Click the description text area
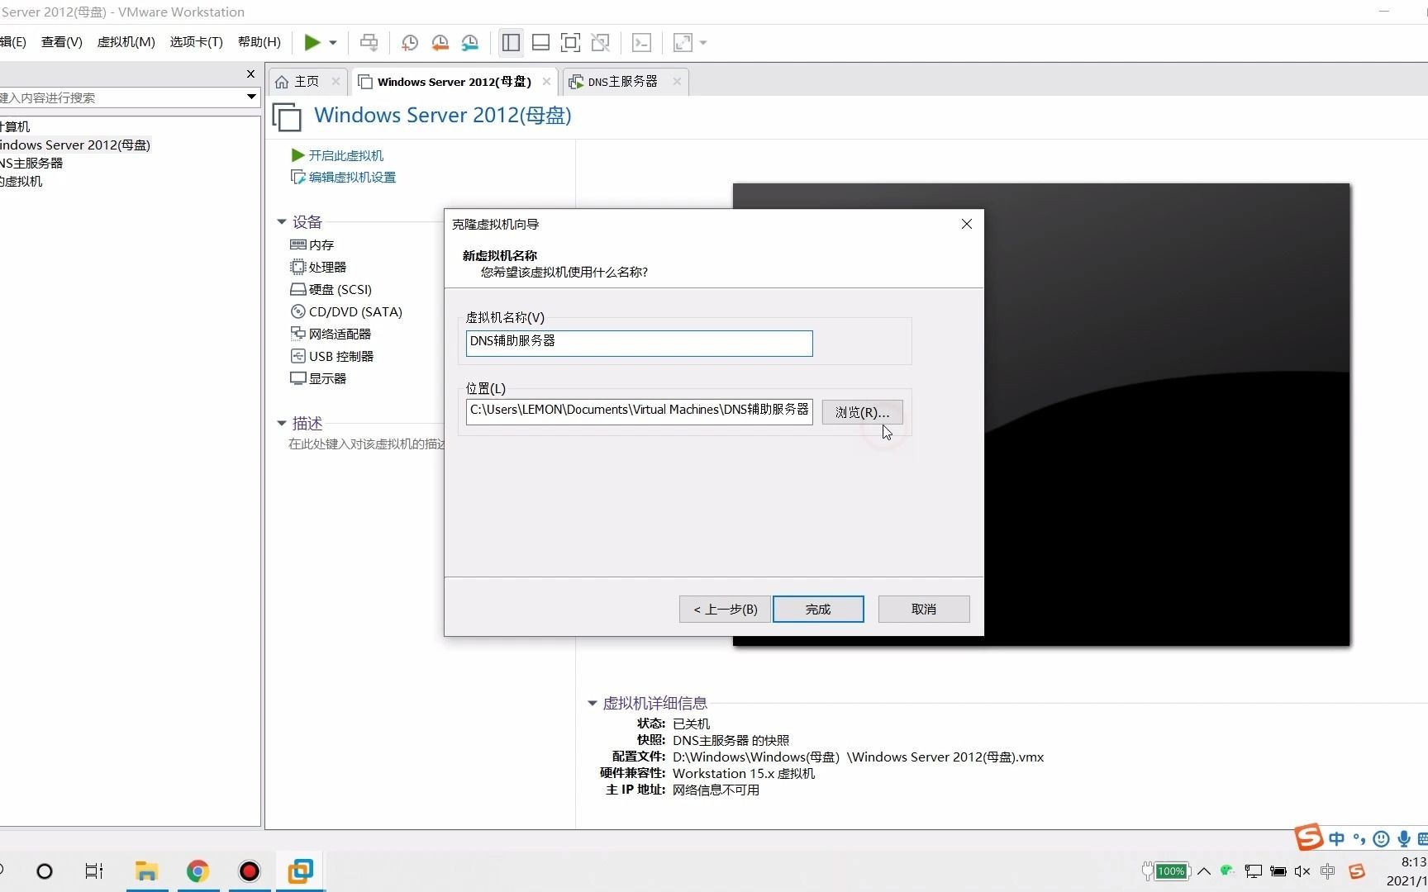 pos(365,444)
